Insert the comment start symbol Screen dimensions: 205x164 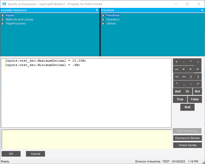198,84
